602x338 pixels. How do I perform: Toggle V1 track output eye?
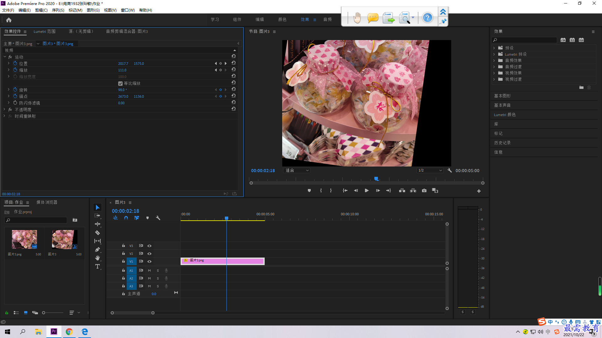[149, 261]
